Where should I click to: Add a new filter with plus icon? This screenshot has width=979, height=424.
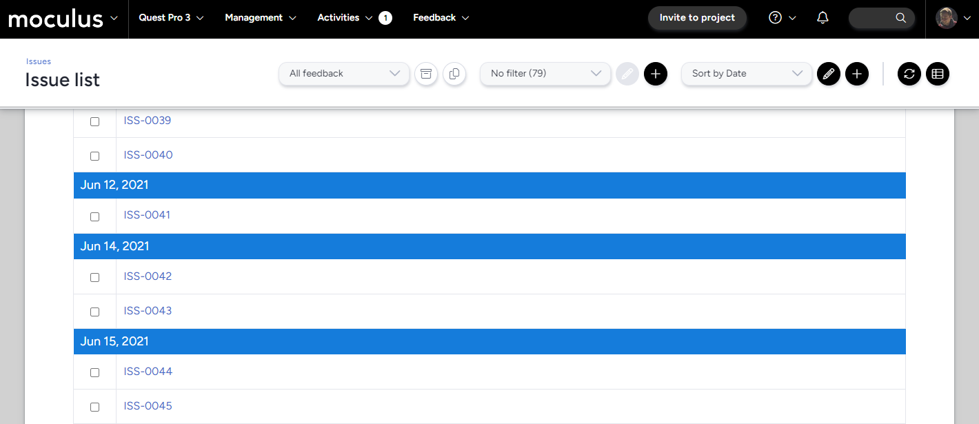(x=655, y=74)
